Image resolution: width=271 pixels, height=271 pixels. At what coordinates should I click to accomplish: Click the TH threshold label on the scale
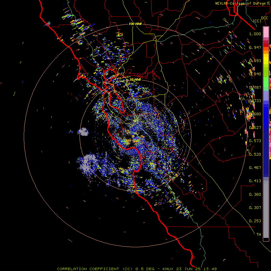click(259, 234)
